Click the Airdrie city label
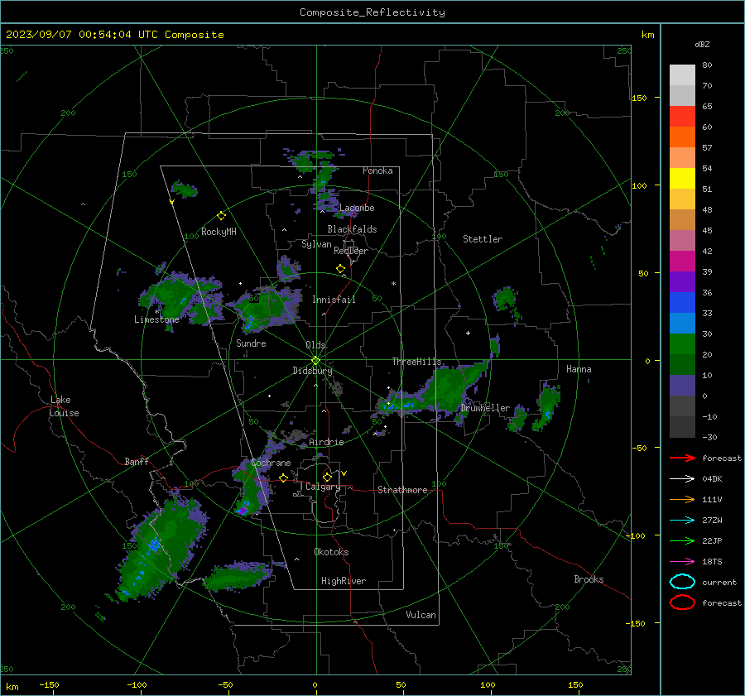Viewport: 745px width, 696px height. 326,442
